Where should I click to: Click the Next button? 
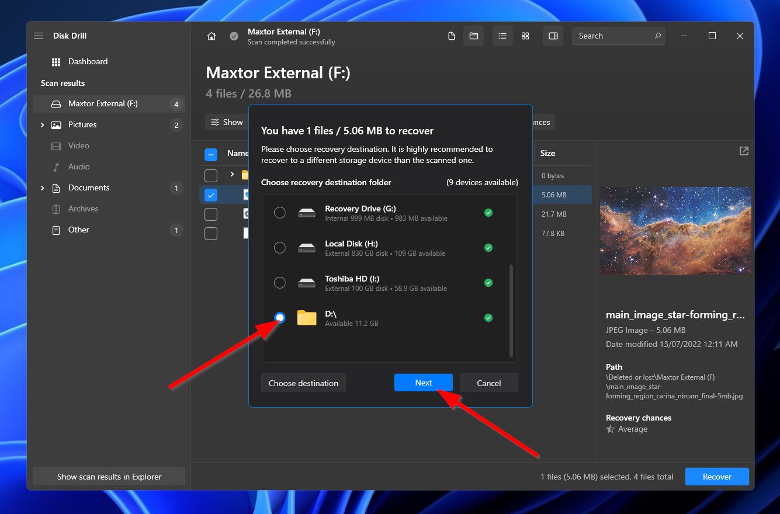coord(424,383)
